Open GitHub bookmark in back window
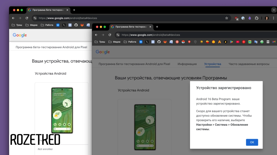Screen dimensions: 277x155 coord(76,25)
